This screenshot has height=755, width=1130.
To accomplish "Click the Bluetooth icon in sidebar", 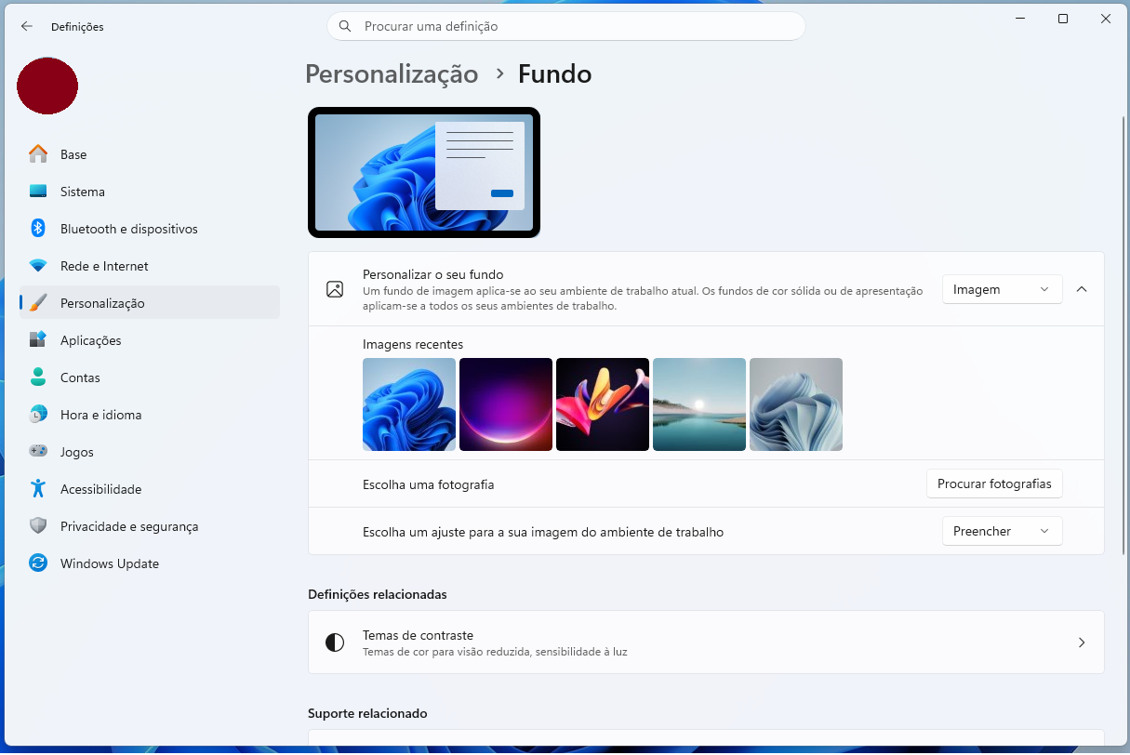I will (x=38, y=229).
